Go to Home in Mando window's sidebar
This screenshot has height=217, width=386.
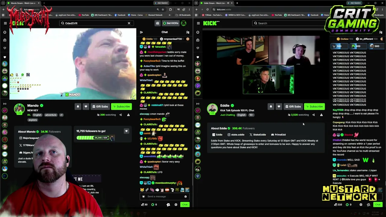(5, 32)
